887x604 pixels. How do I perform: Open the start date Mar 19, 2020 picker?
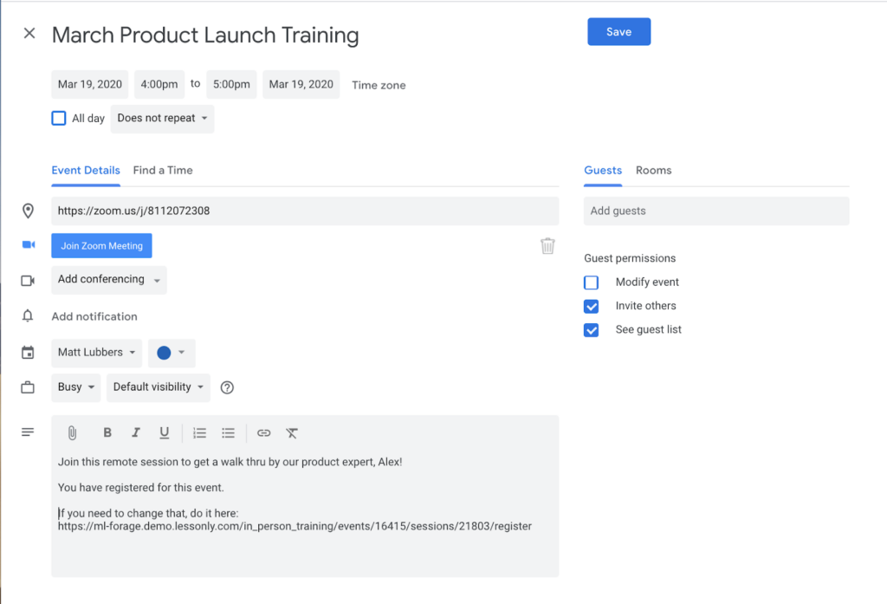click(90, 84)
